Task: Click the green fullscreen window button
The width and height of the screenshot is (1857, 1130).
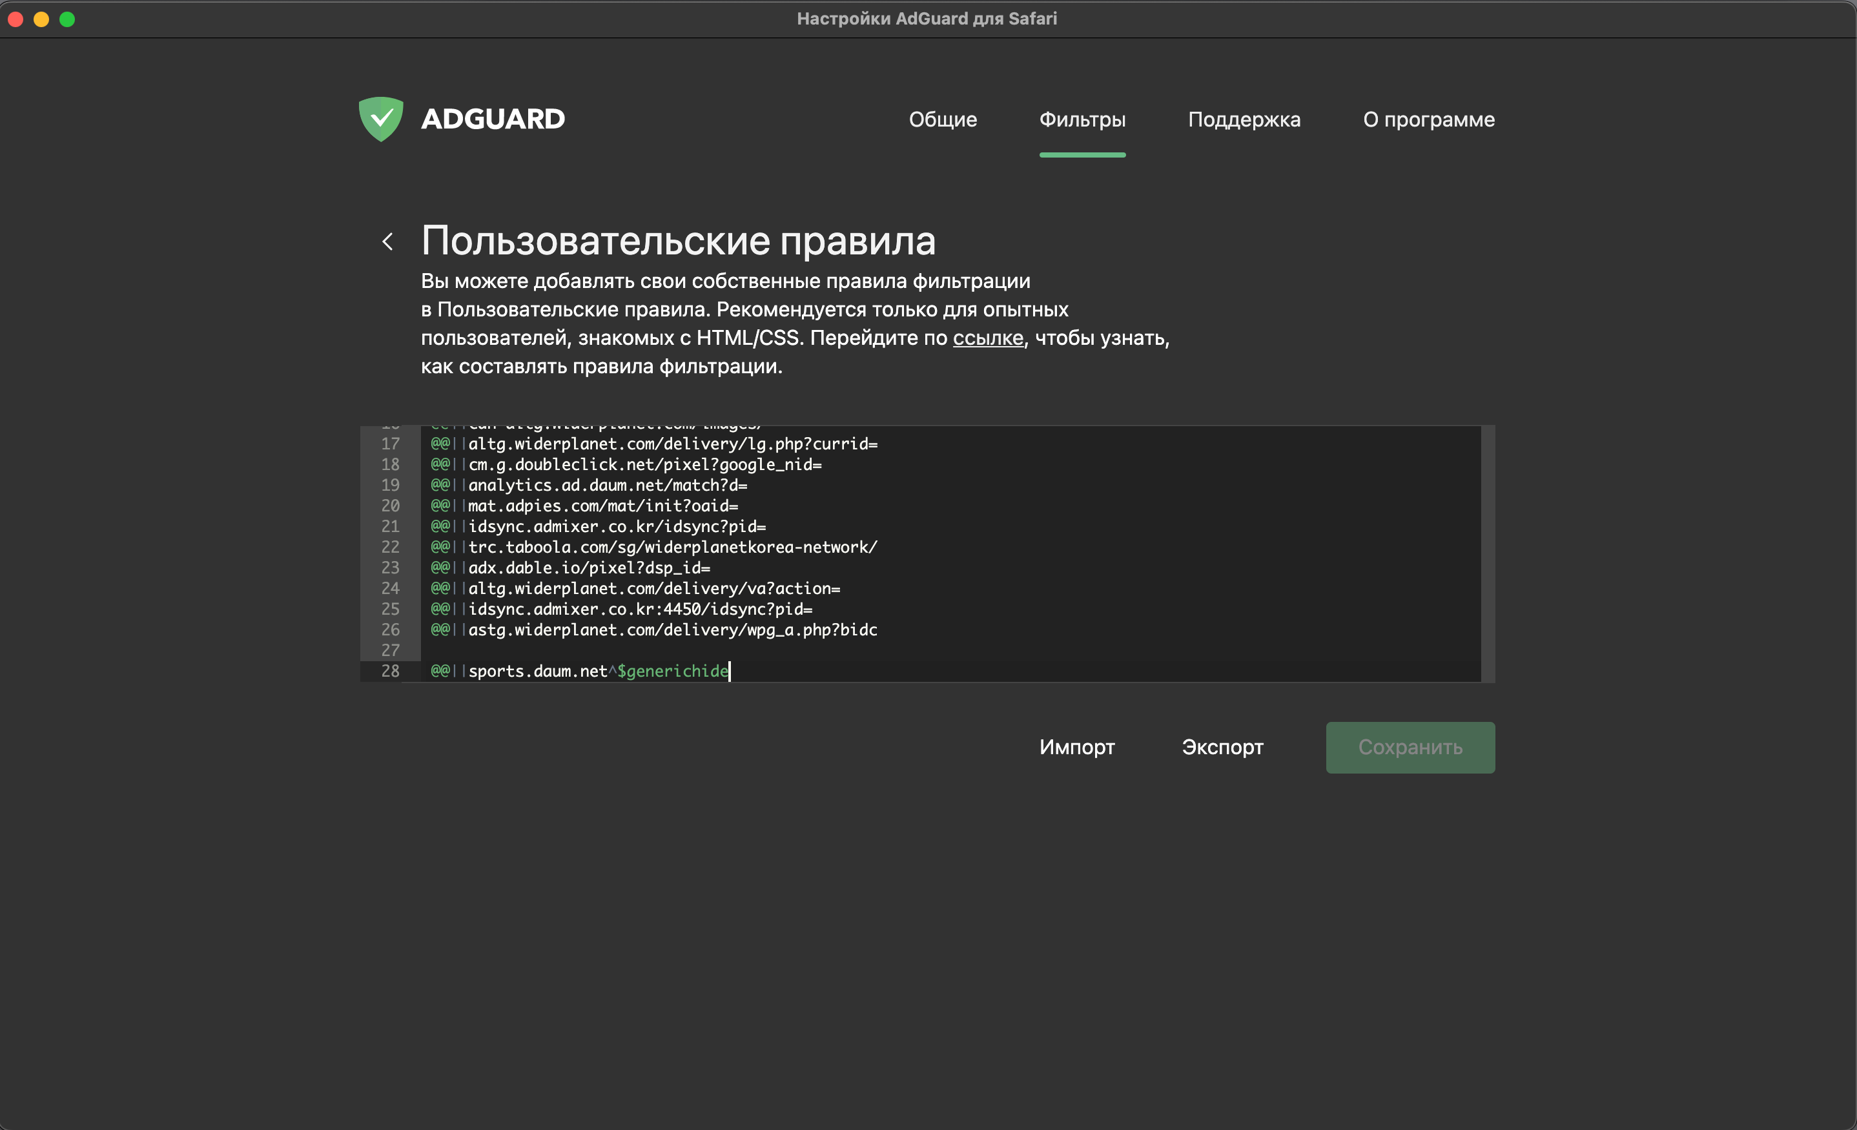Action: (67, 19)
